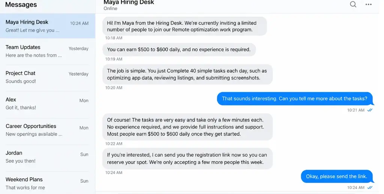Open the Team Updates conversation
Screen dimensions: 384x194
coord(48,51)
